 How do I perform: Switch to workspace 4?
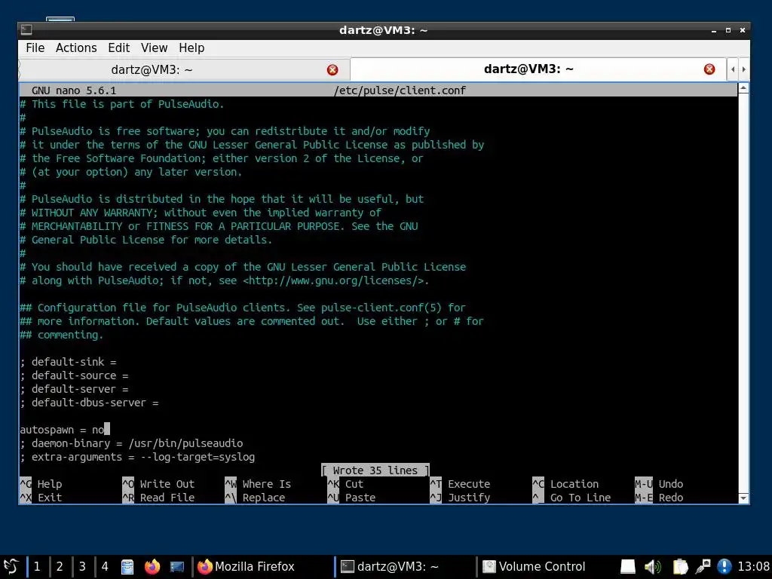point(105,567)
